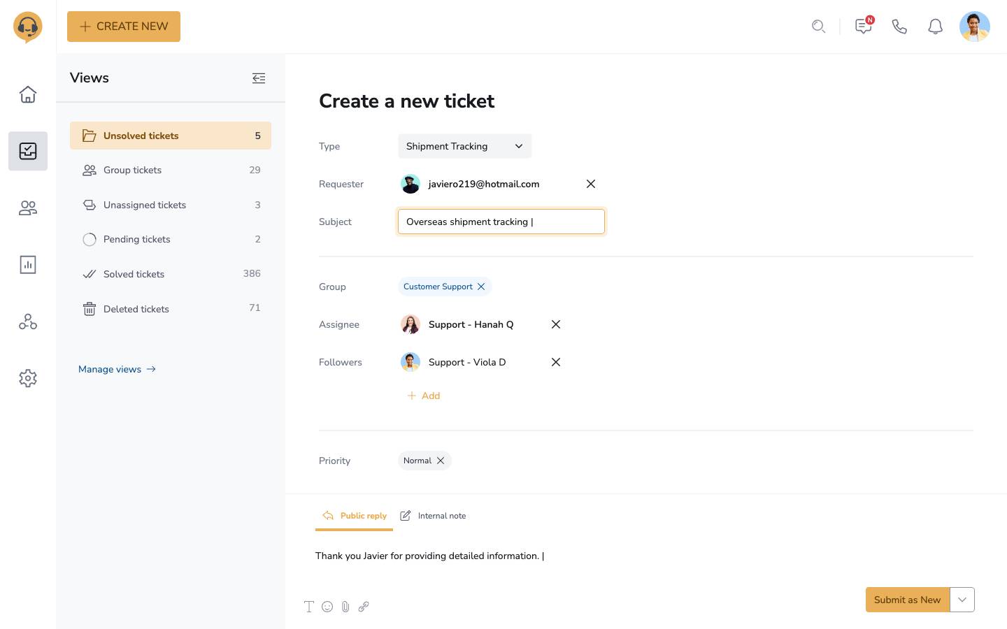Open the Settings gear in sidebar
The image size is (1007, 629).
tap(28, 378)
